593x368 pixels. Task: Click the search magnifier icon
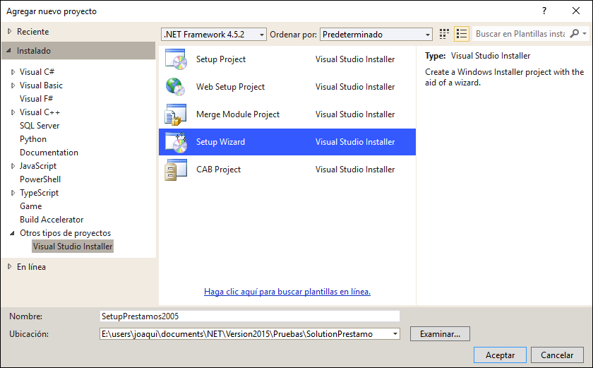point(574,34)
